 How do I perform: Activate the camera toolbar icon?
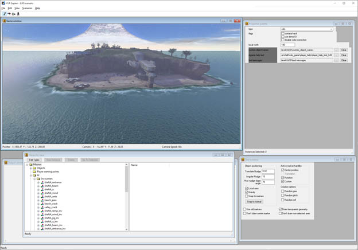(14, 14)
